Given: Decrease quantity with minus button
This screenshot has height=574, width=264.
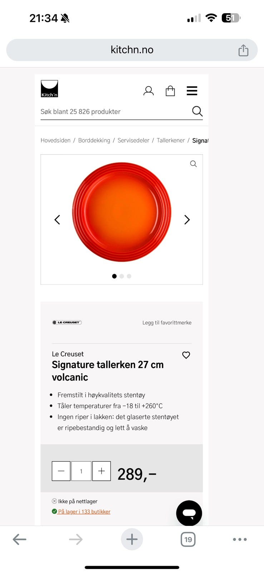Looking at the screenshot, I should click(61, 471).
